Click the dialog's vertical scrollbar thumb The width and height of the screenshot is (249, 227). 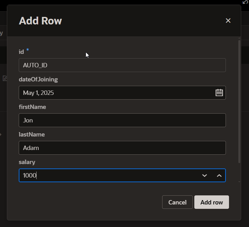239,101
